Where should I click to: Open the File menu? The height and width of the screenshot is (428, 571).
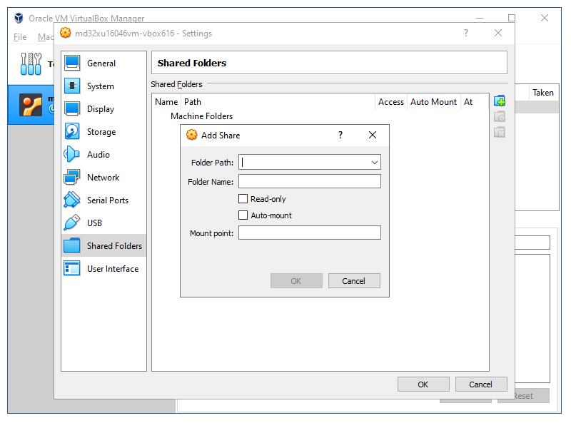tap(20, 37)
